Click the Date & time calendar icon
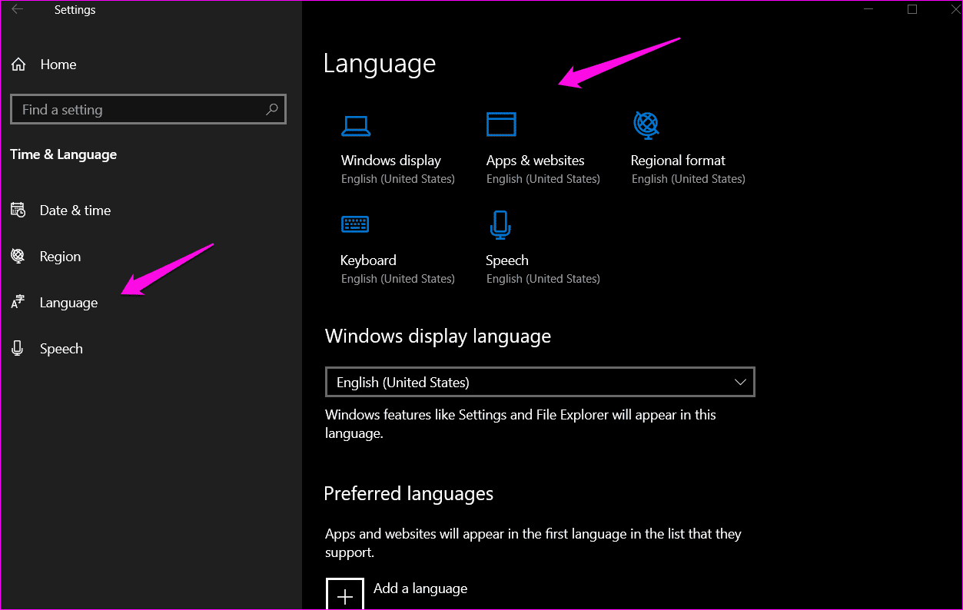The width and height of the screenshot is (963, 610). coord(18,211)
